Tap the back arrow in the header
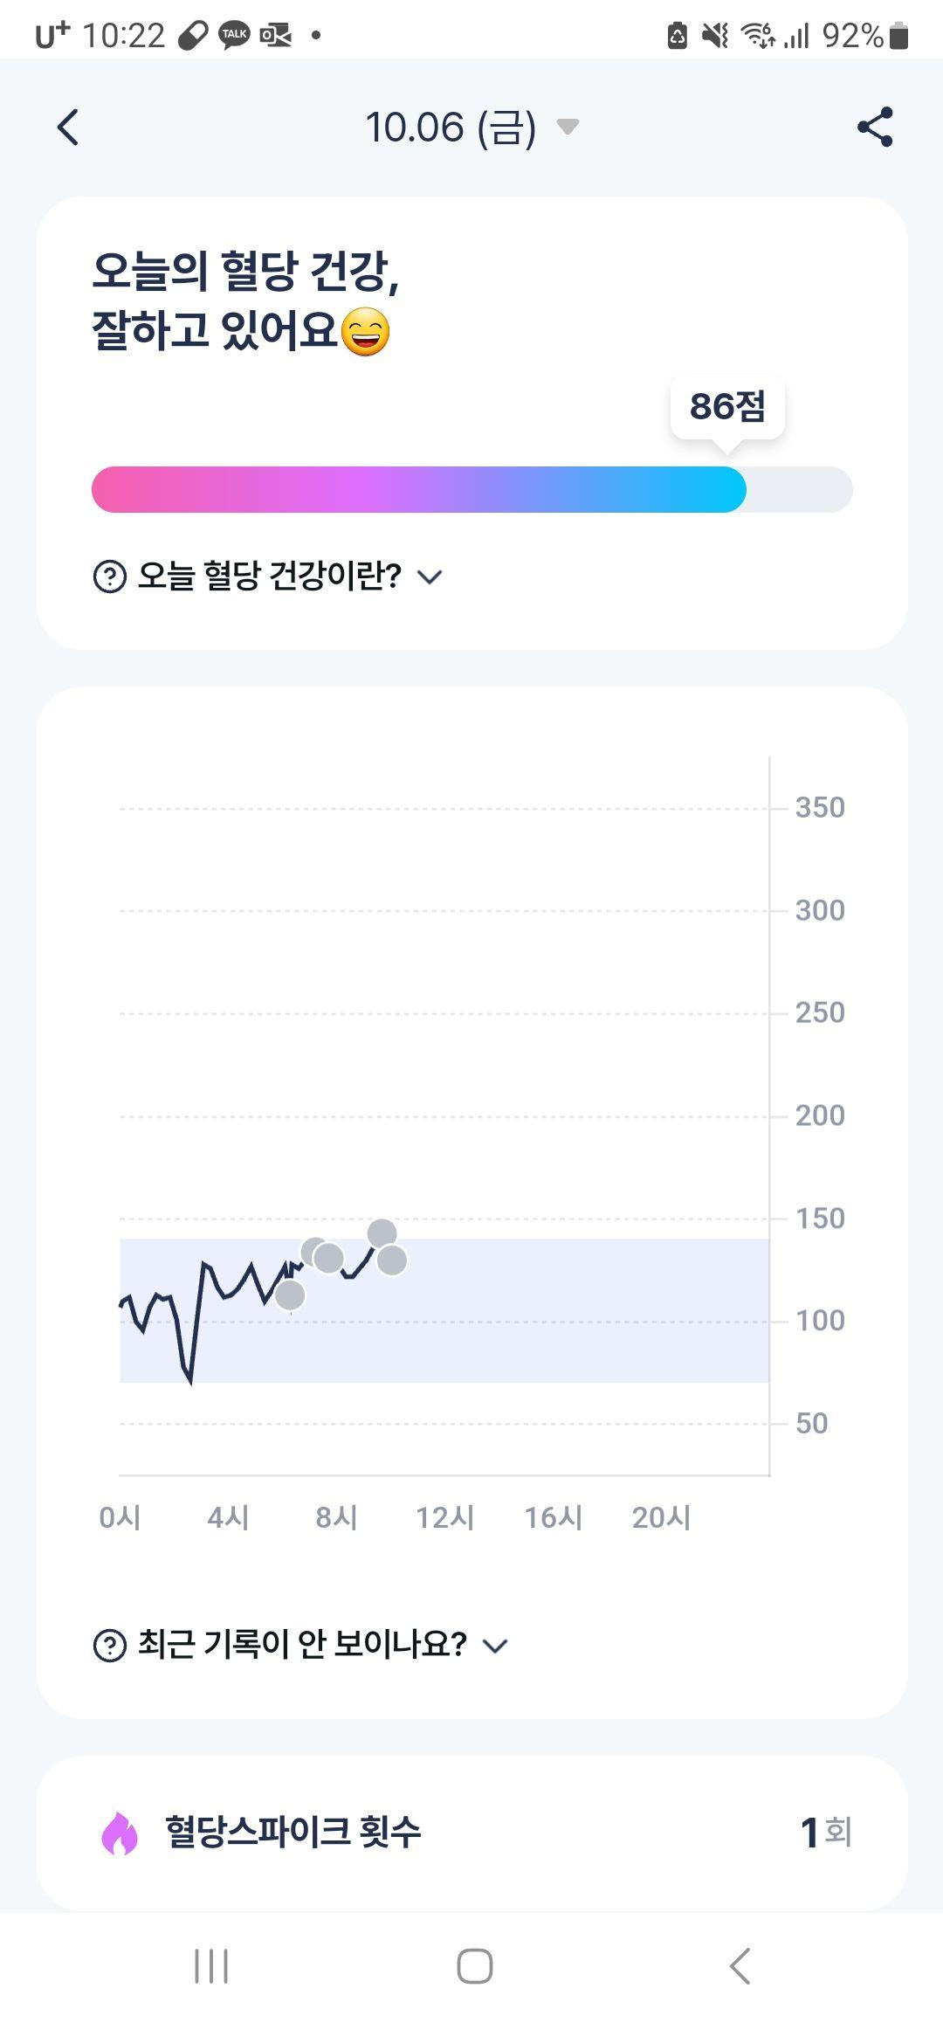This screenshot has height=2023, width=943. point(68,128)
